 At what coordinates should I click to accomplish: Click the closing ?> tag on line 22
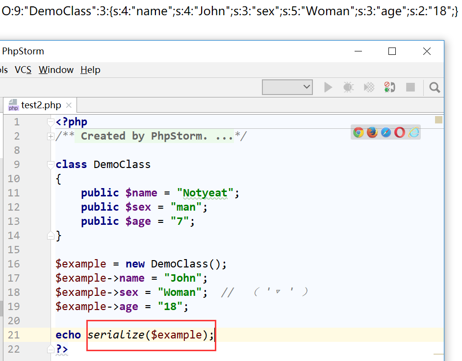62,349
